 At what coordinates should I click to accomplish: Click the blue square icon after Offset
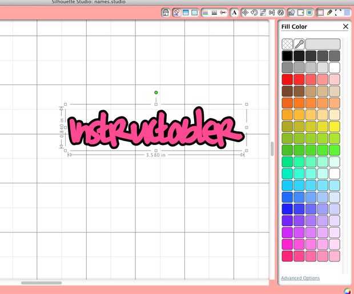309,13
